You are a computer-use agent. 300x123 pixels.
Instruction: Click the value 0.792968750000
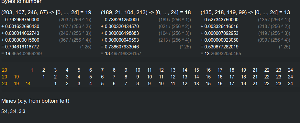[22, 20]
